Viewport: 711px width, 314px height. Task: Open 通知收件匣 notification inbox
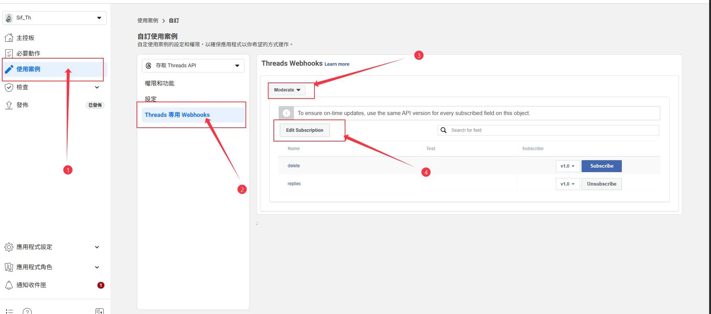coord(31,285)
